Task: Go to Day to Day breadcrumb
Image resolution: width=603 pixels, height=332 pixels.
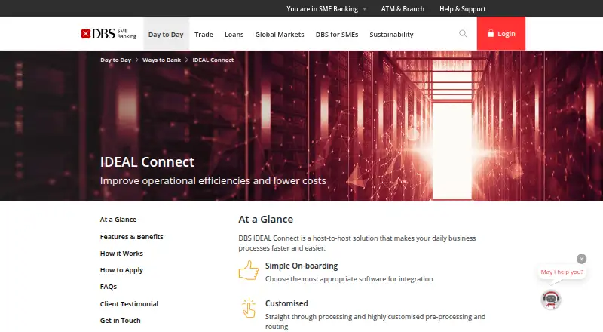Action: pyautogui.click(x=115, y=60)
